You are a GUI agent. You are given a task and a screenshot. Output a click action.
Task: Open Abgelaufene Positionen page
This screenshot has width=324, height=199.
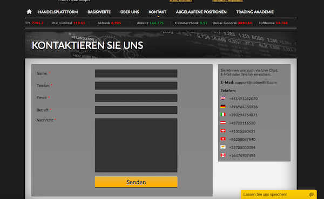tap(201, 12)
